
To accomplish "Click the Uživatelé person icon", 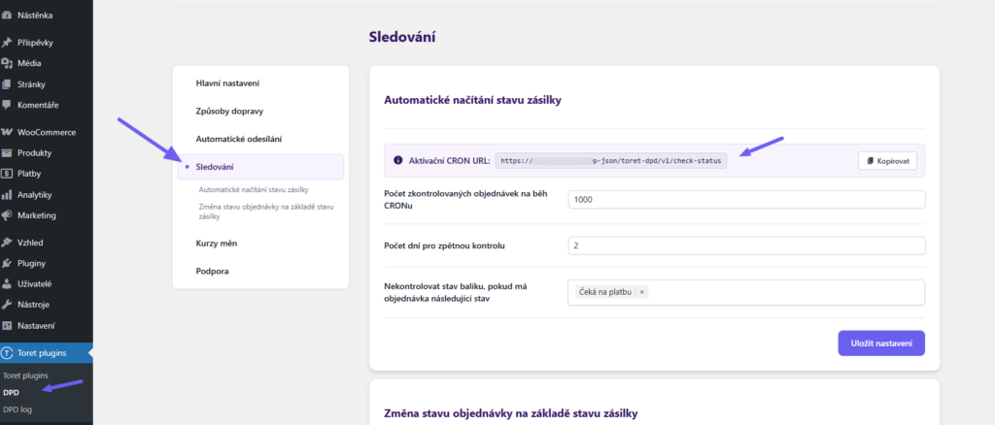I will point(7,283).
